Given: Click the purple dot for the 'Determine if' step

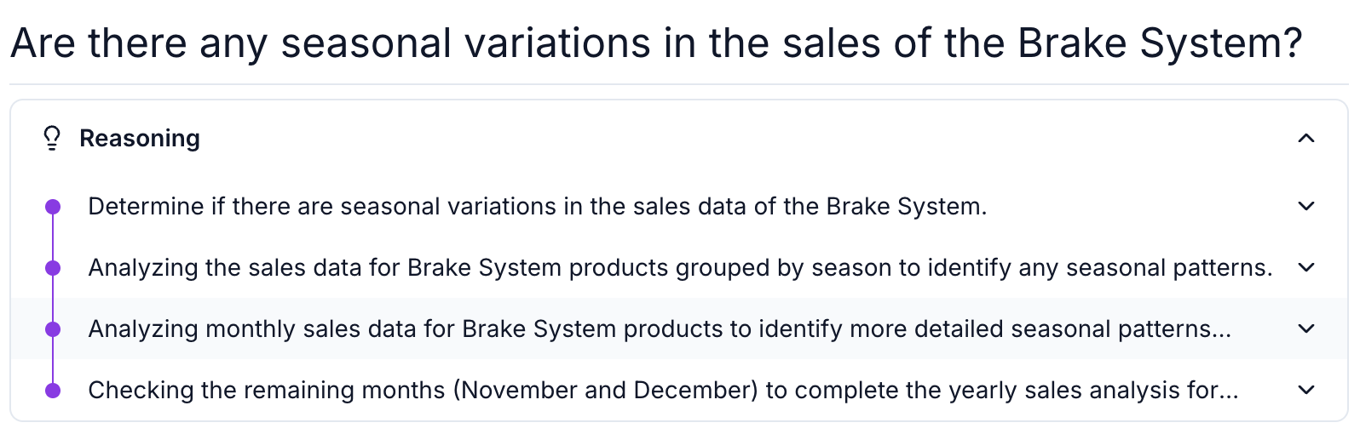Looking at the screenshot, I should click(53, 206).
